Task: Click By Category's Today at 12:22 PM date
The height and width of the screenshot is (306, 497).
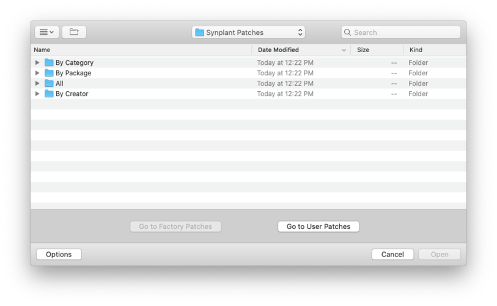Action: tap(285, 62)
